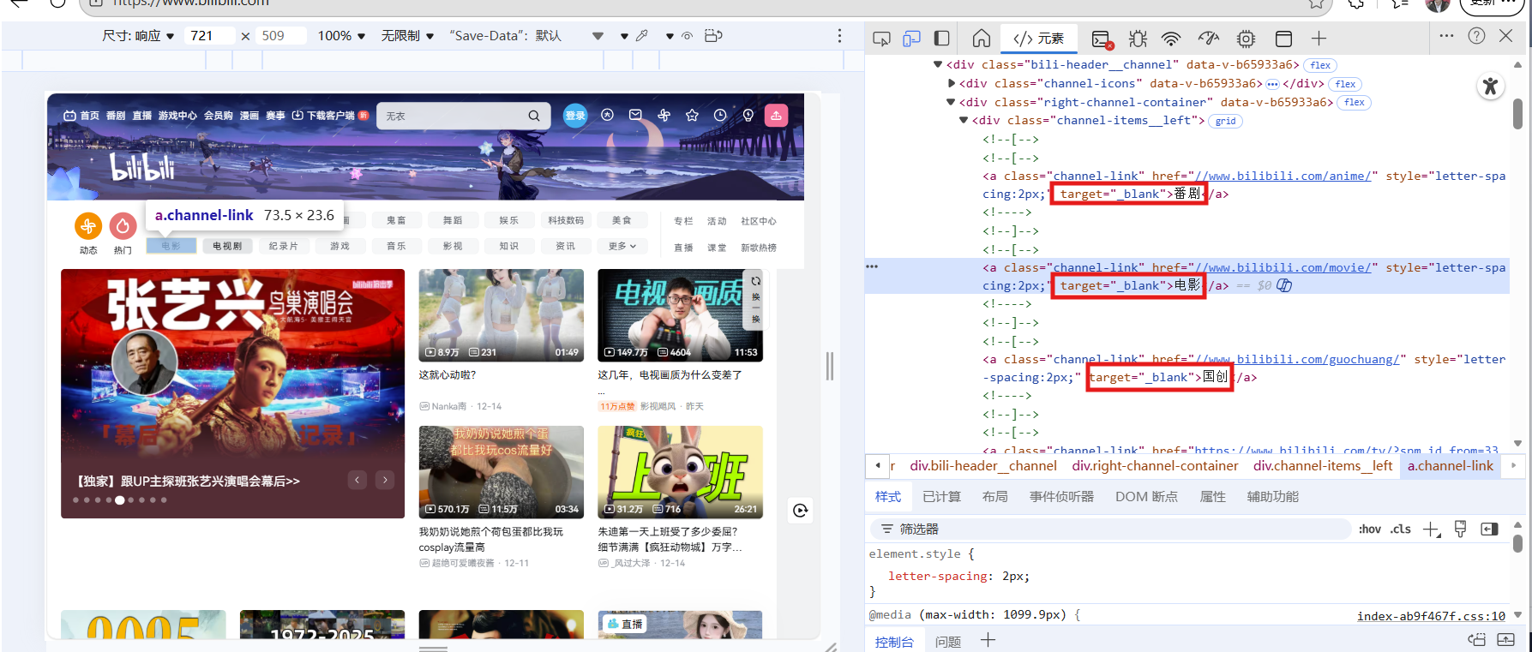Image resolution: width=1532 pixels, height=652 pixels.
Task: Switch to the 元素 Elements tab
Action: (x=1038, y=39)
